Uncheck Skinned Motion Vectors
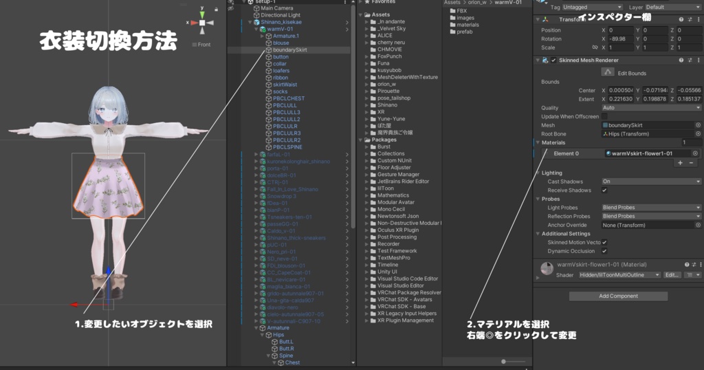Image resolution: width=704 pixels, height=370 pixels. pyautogui.click(x=604, y=243)
